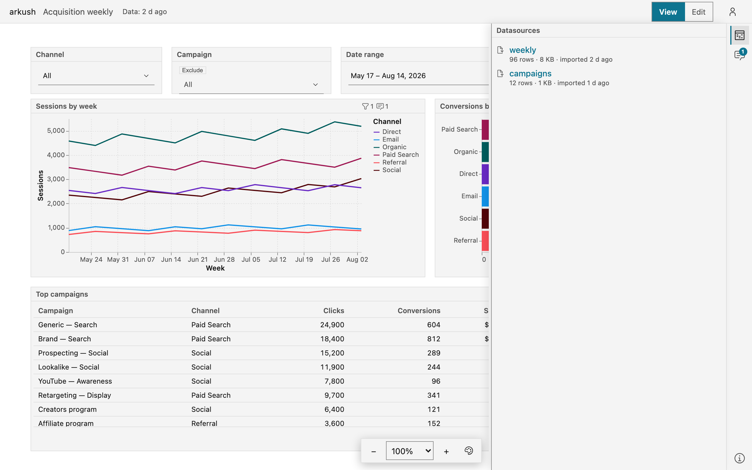This screenshot has width=752, height=470.
Task: Open the 100% zoom level dropdown
Action: coord(409,451)
